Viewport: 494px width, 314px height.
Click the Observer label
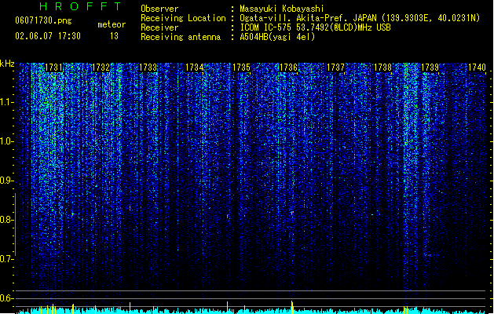(159, 9)
